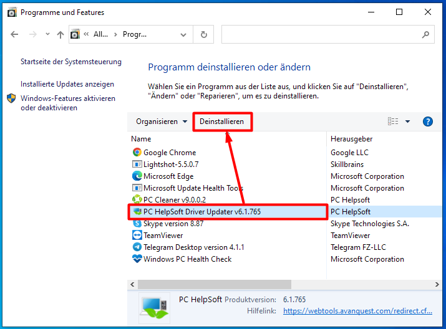Image resolution: width=446 pixels, height=329 pixels.
Task: Refresh the program list
Action: click(x=203, y=35)
